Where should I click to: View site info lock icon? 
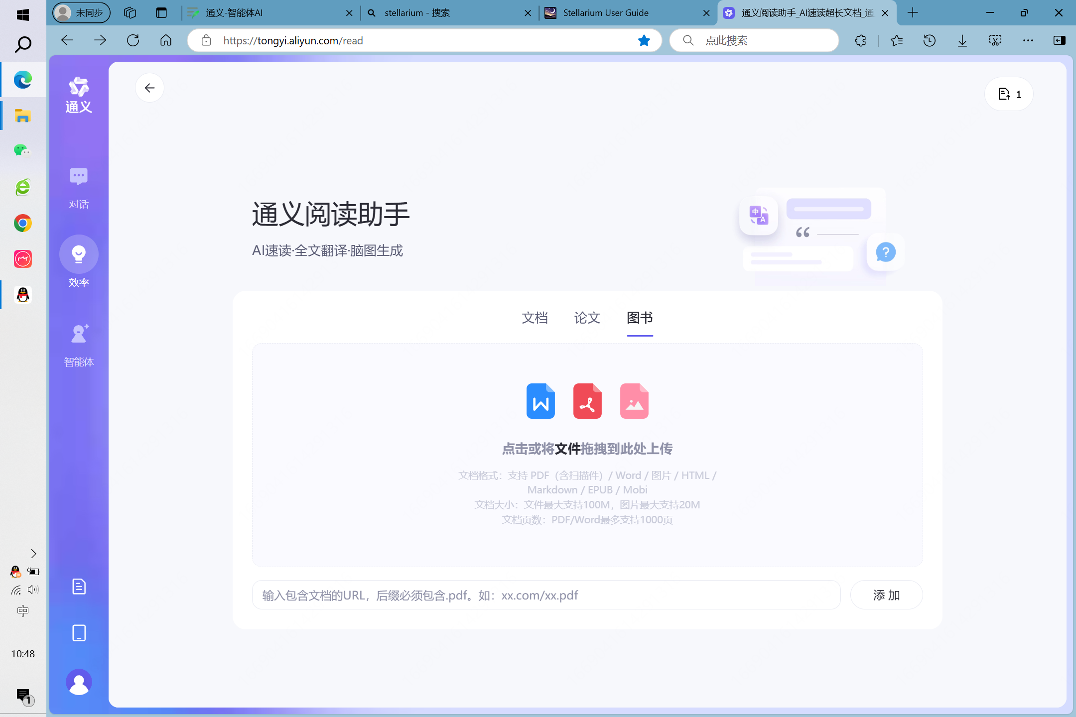206,40
